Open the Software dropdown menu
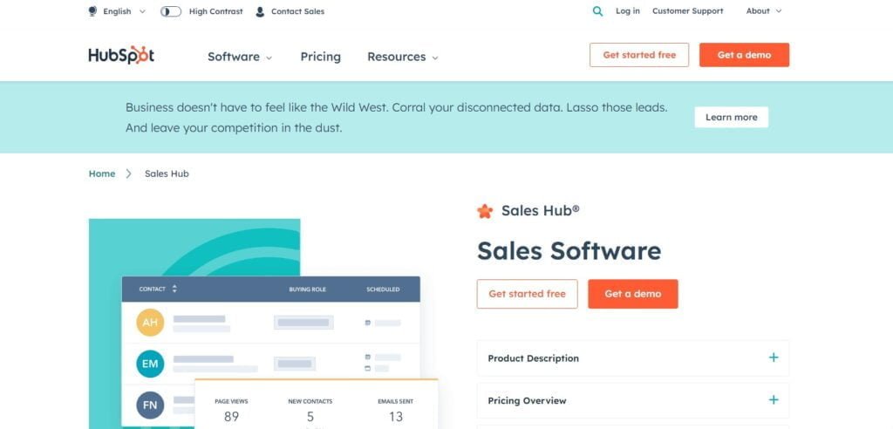The width and height of the screenshot is (893, 429). 240,57
